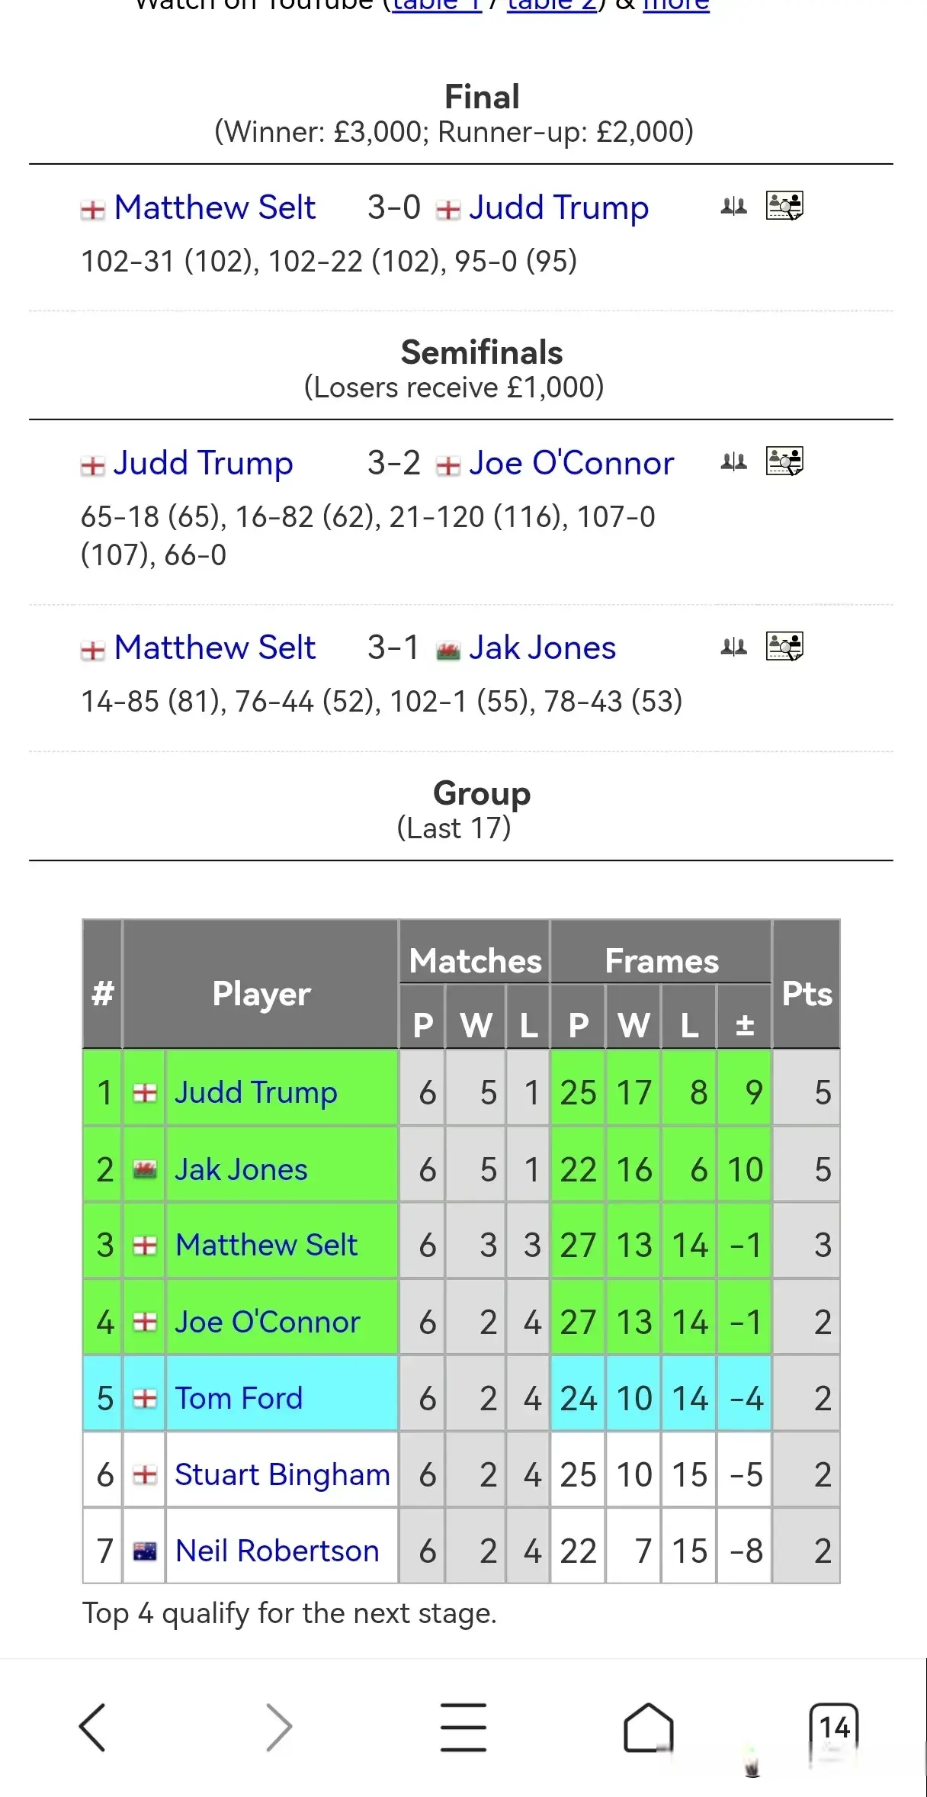
Task: Open head-to-head icon for Selt vs Jones
Action: pos(733,648)
